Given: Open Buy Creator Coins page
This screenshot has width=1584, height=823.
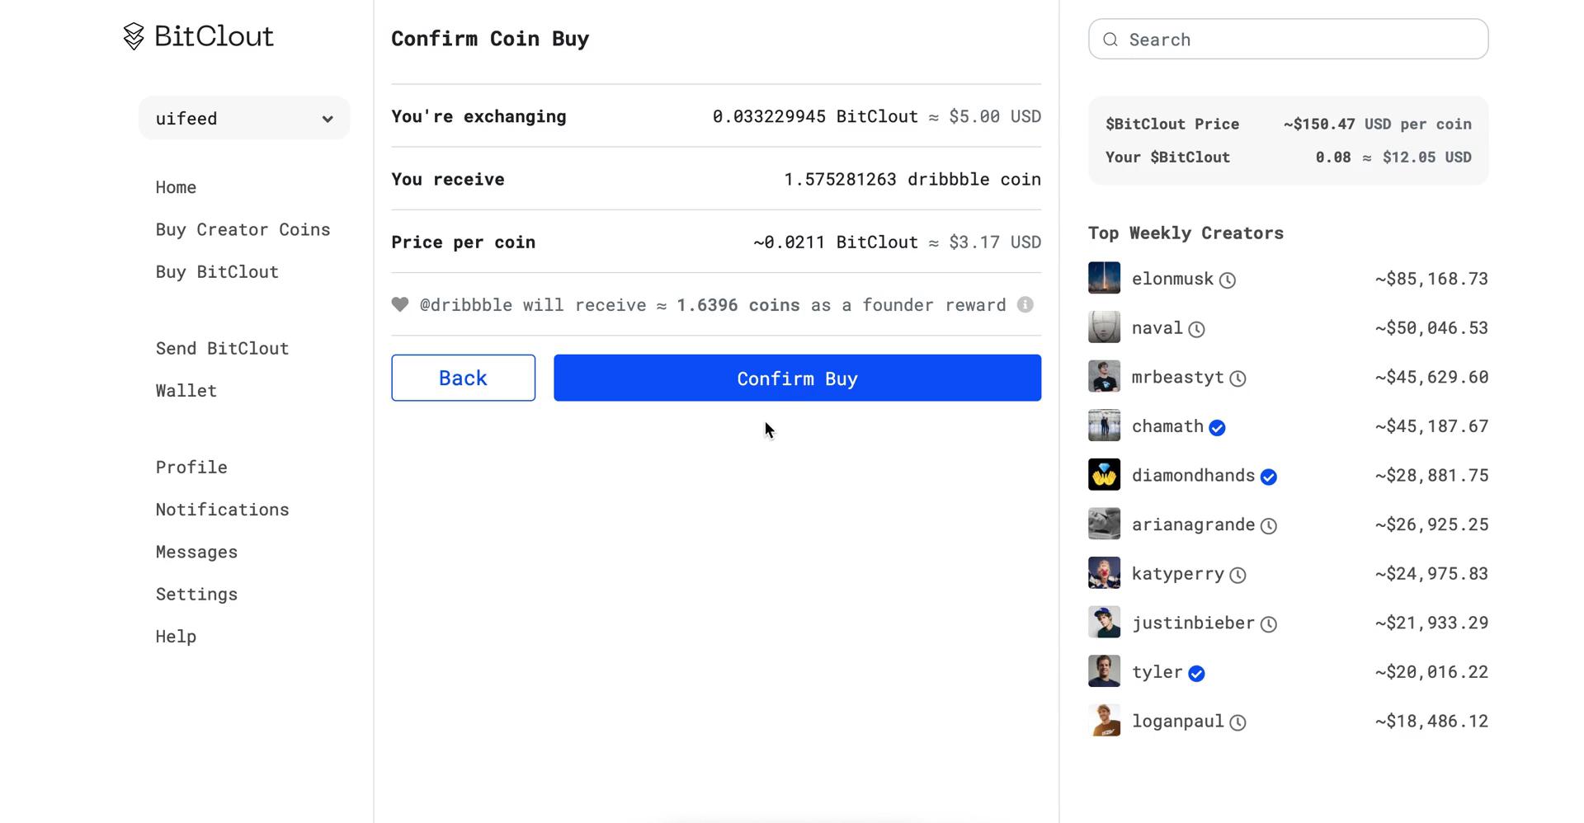Looking at the screenshot, I should tap(243, 229).
